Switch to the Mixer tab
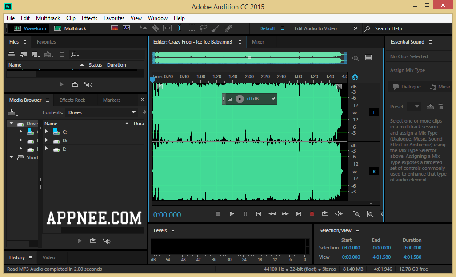This screenshot has height=277, width=456. point(258,42)
